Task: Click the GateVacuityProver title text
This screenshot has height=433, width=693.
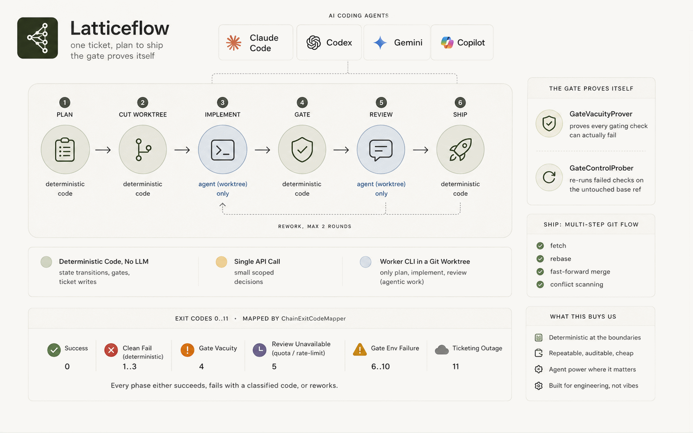Action: click(601, 114)
